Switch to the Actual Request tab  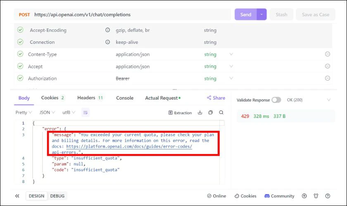[x=163, y=98]
